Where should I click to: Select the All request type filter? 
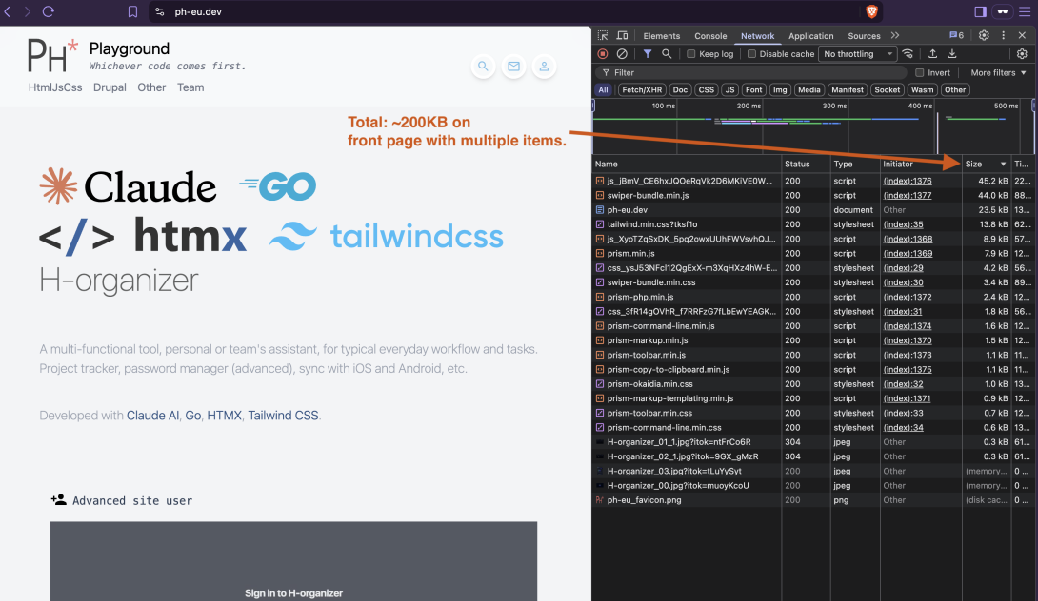(x=603, y=90)
